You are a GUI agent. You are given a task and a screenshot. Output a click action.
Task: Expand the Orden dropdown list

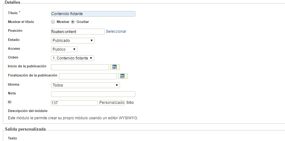[x=72, y=58]
